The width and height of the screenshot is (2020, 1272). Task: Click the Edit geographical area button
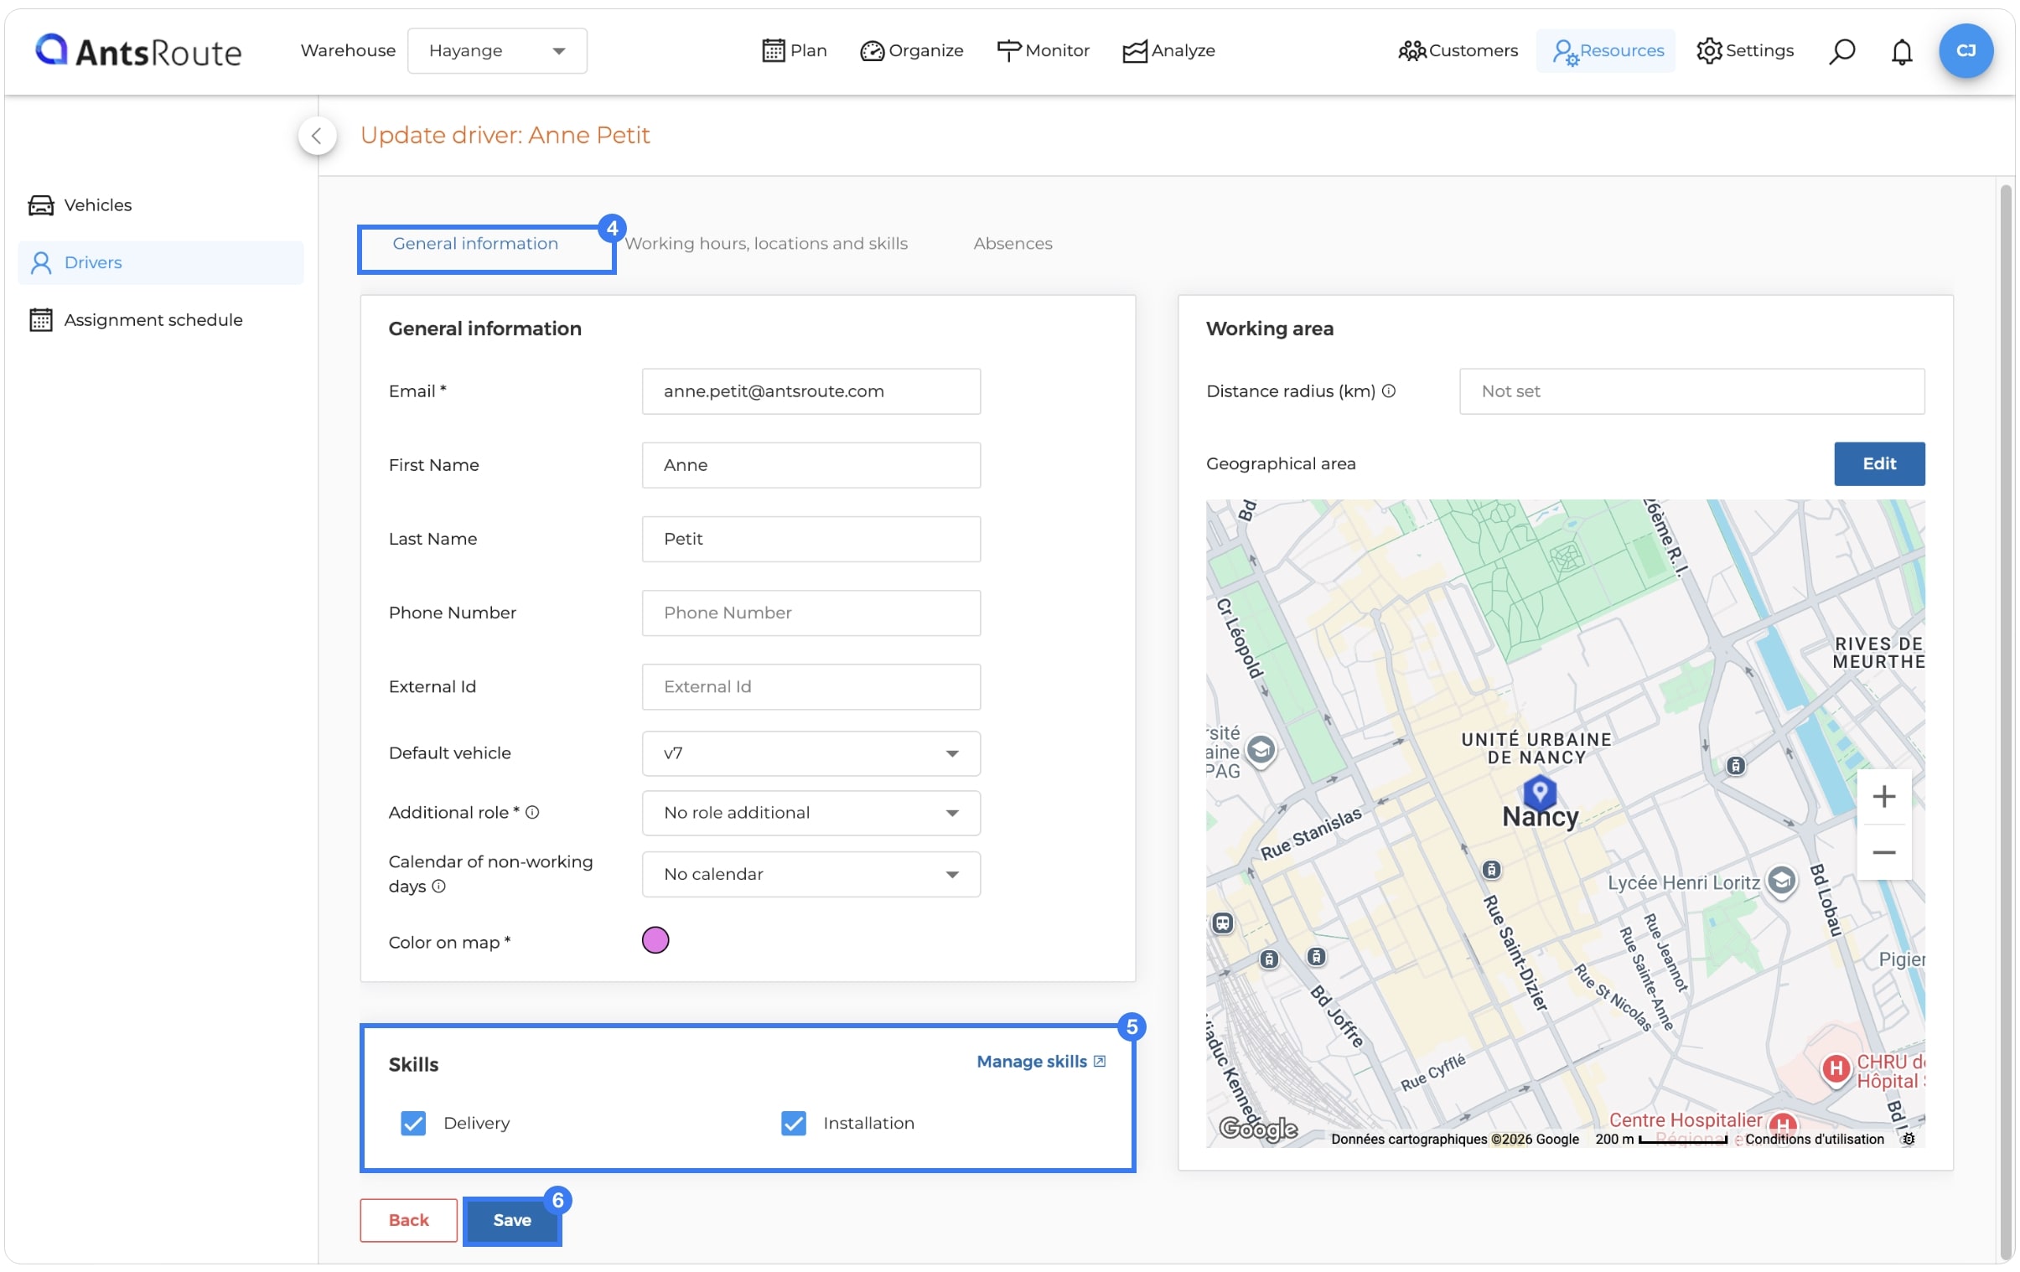click(1879, 463)
